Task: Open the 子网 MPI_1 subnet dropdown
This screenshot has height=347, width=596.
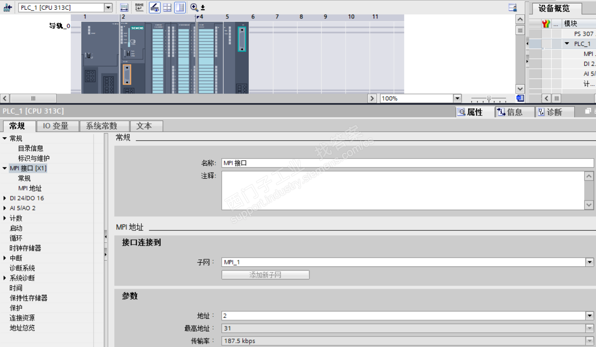Action: pos(590,262)
